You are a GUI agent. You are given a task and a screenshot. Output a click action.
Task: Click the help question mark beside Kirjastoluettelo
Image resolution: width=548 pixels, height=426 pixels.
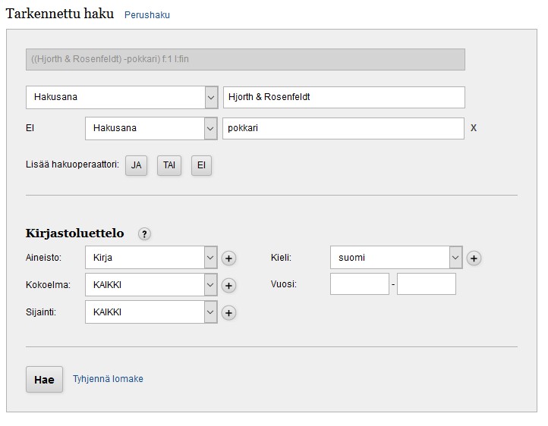(145, 234)
